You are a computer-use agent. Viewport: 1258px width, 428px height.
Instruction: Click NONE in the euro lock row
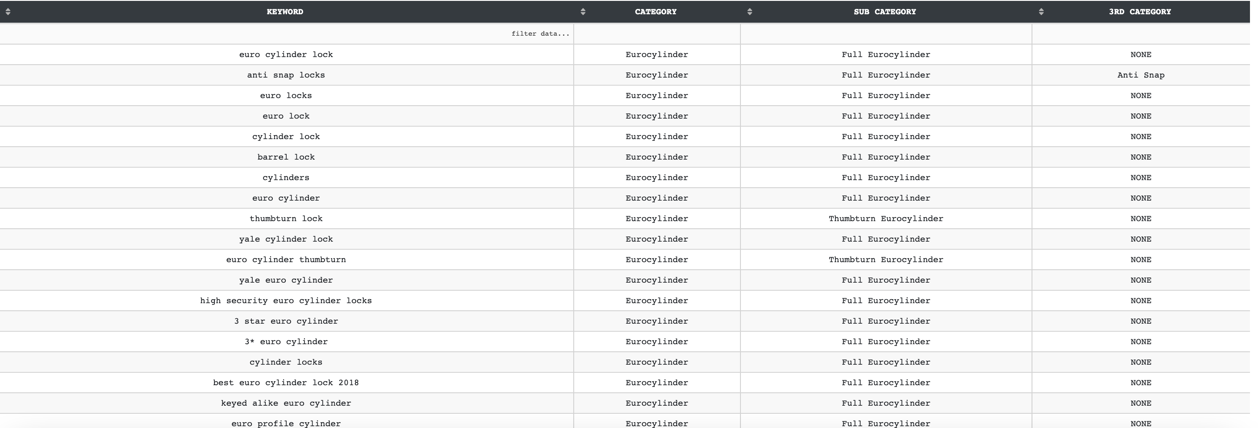(x=1141, y=116)
